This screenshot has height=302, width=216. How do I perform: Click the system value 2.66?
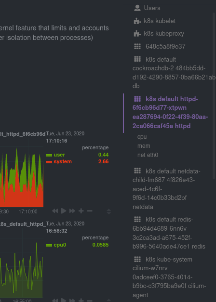click(103, 161)
